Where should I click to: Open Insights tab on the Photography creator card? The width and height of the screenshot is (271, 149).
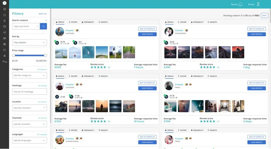212,22
